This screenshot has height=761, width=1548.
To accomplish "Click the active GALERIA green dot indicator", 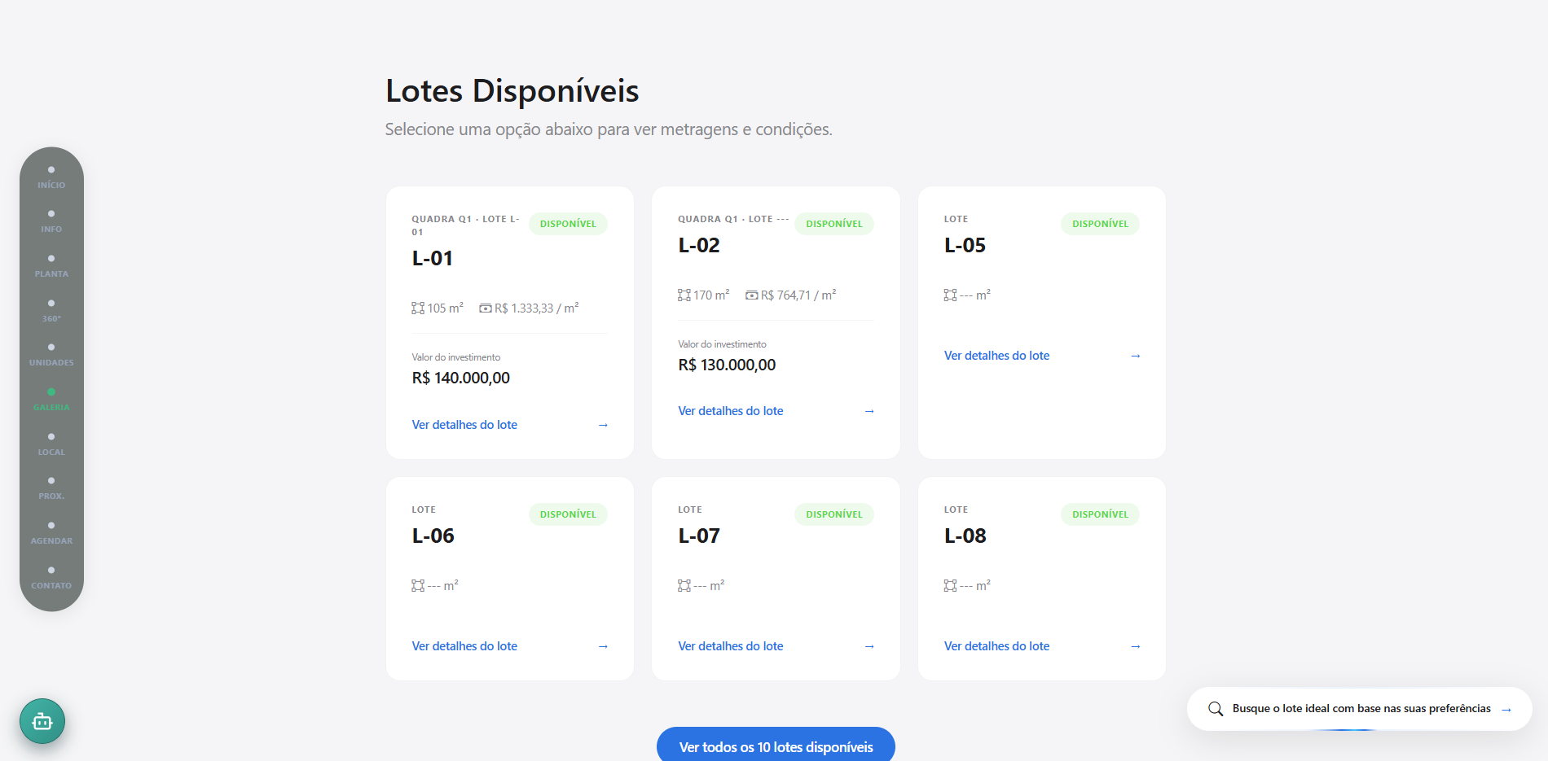I will pyautogui.click(x=51, y=392).
